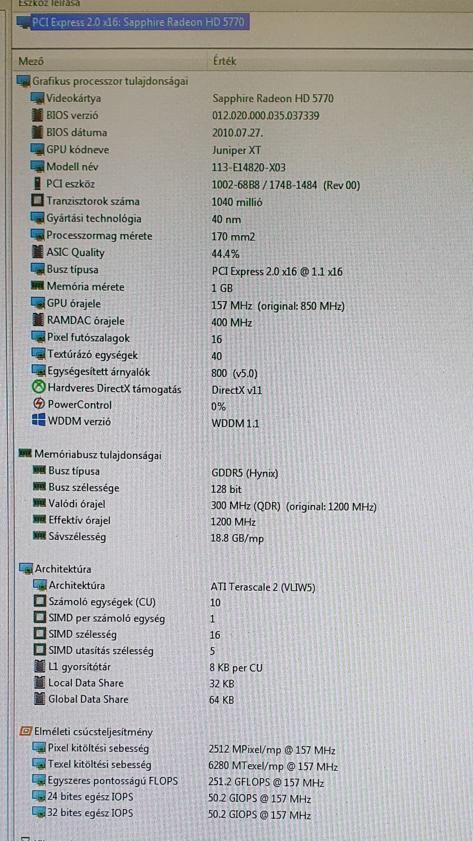Select the 32 bites egész IOPS row label
This screenshot has width=473, height=841.
coord(90,813)
